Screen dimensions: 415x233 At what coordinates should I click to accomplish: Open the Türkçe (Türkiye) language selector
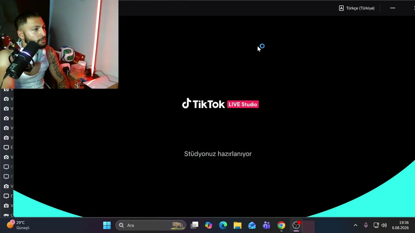click(x=357, y=8)
